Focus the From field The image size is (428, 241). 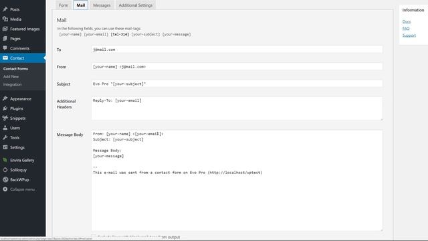pos(237,67)
